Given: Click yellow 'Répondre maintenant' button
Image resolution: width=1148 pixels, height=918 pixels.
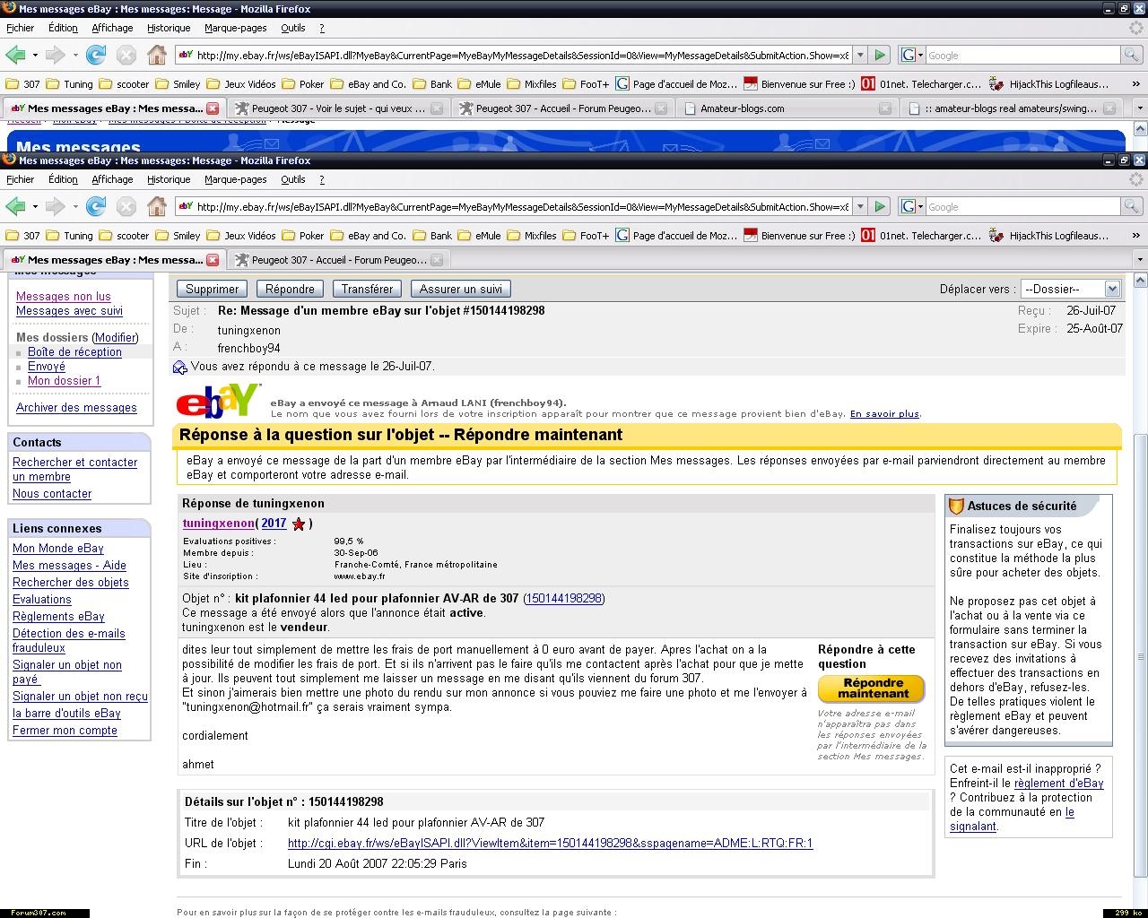Looking at the screenshot, I should (x=873, y=688).
